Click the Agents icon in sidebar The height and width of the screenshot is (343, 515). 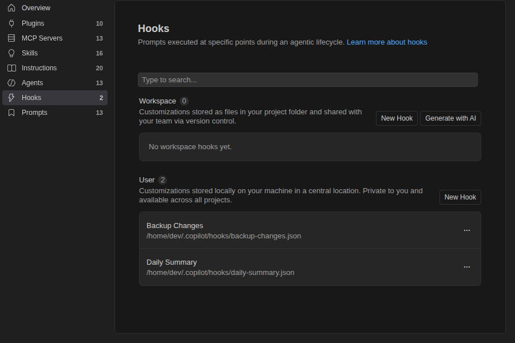click(11, 83)
